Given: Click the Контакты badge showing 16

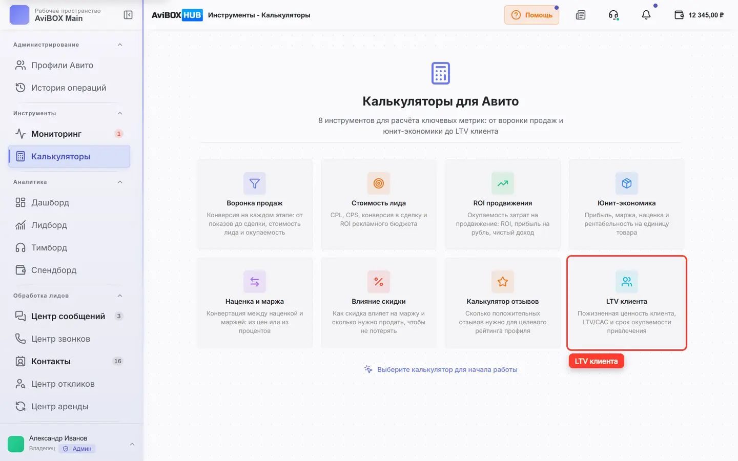Looking at the screenshot, I should click(118, 361).
